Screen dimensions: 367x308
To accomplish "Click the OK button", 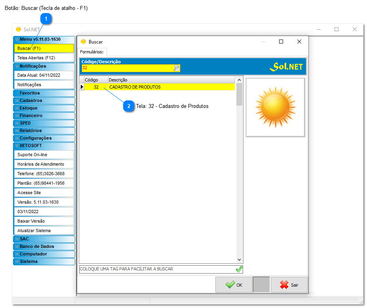I will (x=234, y=285).
